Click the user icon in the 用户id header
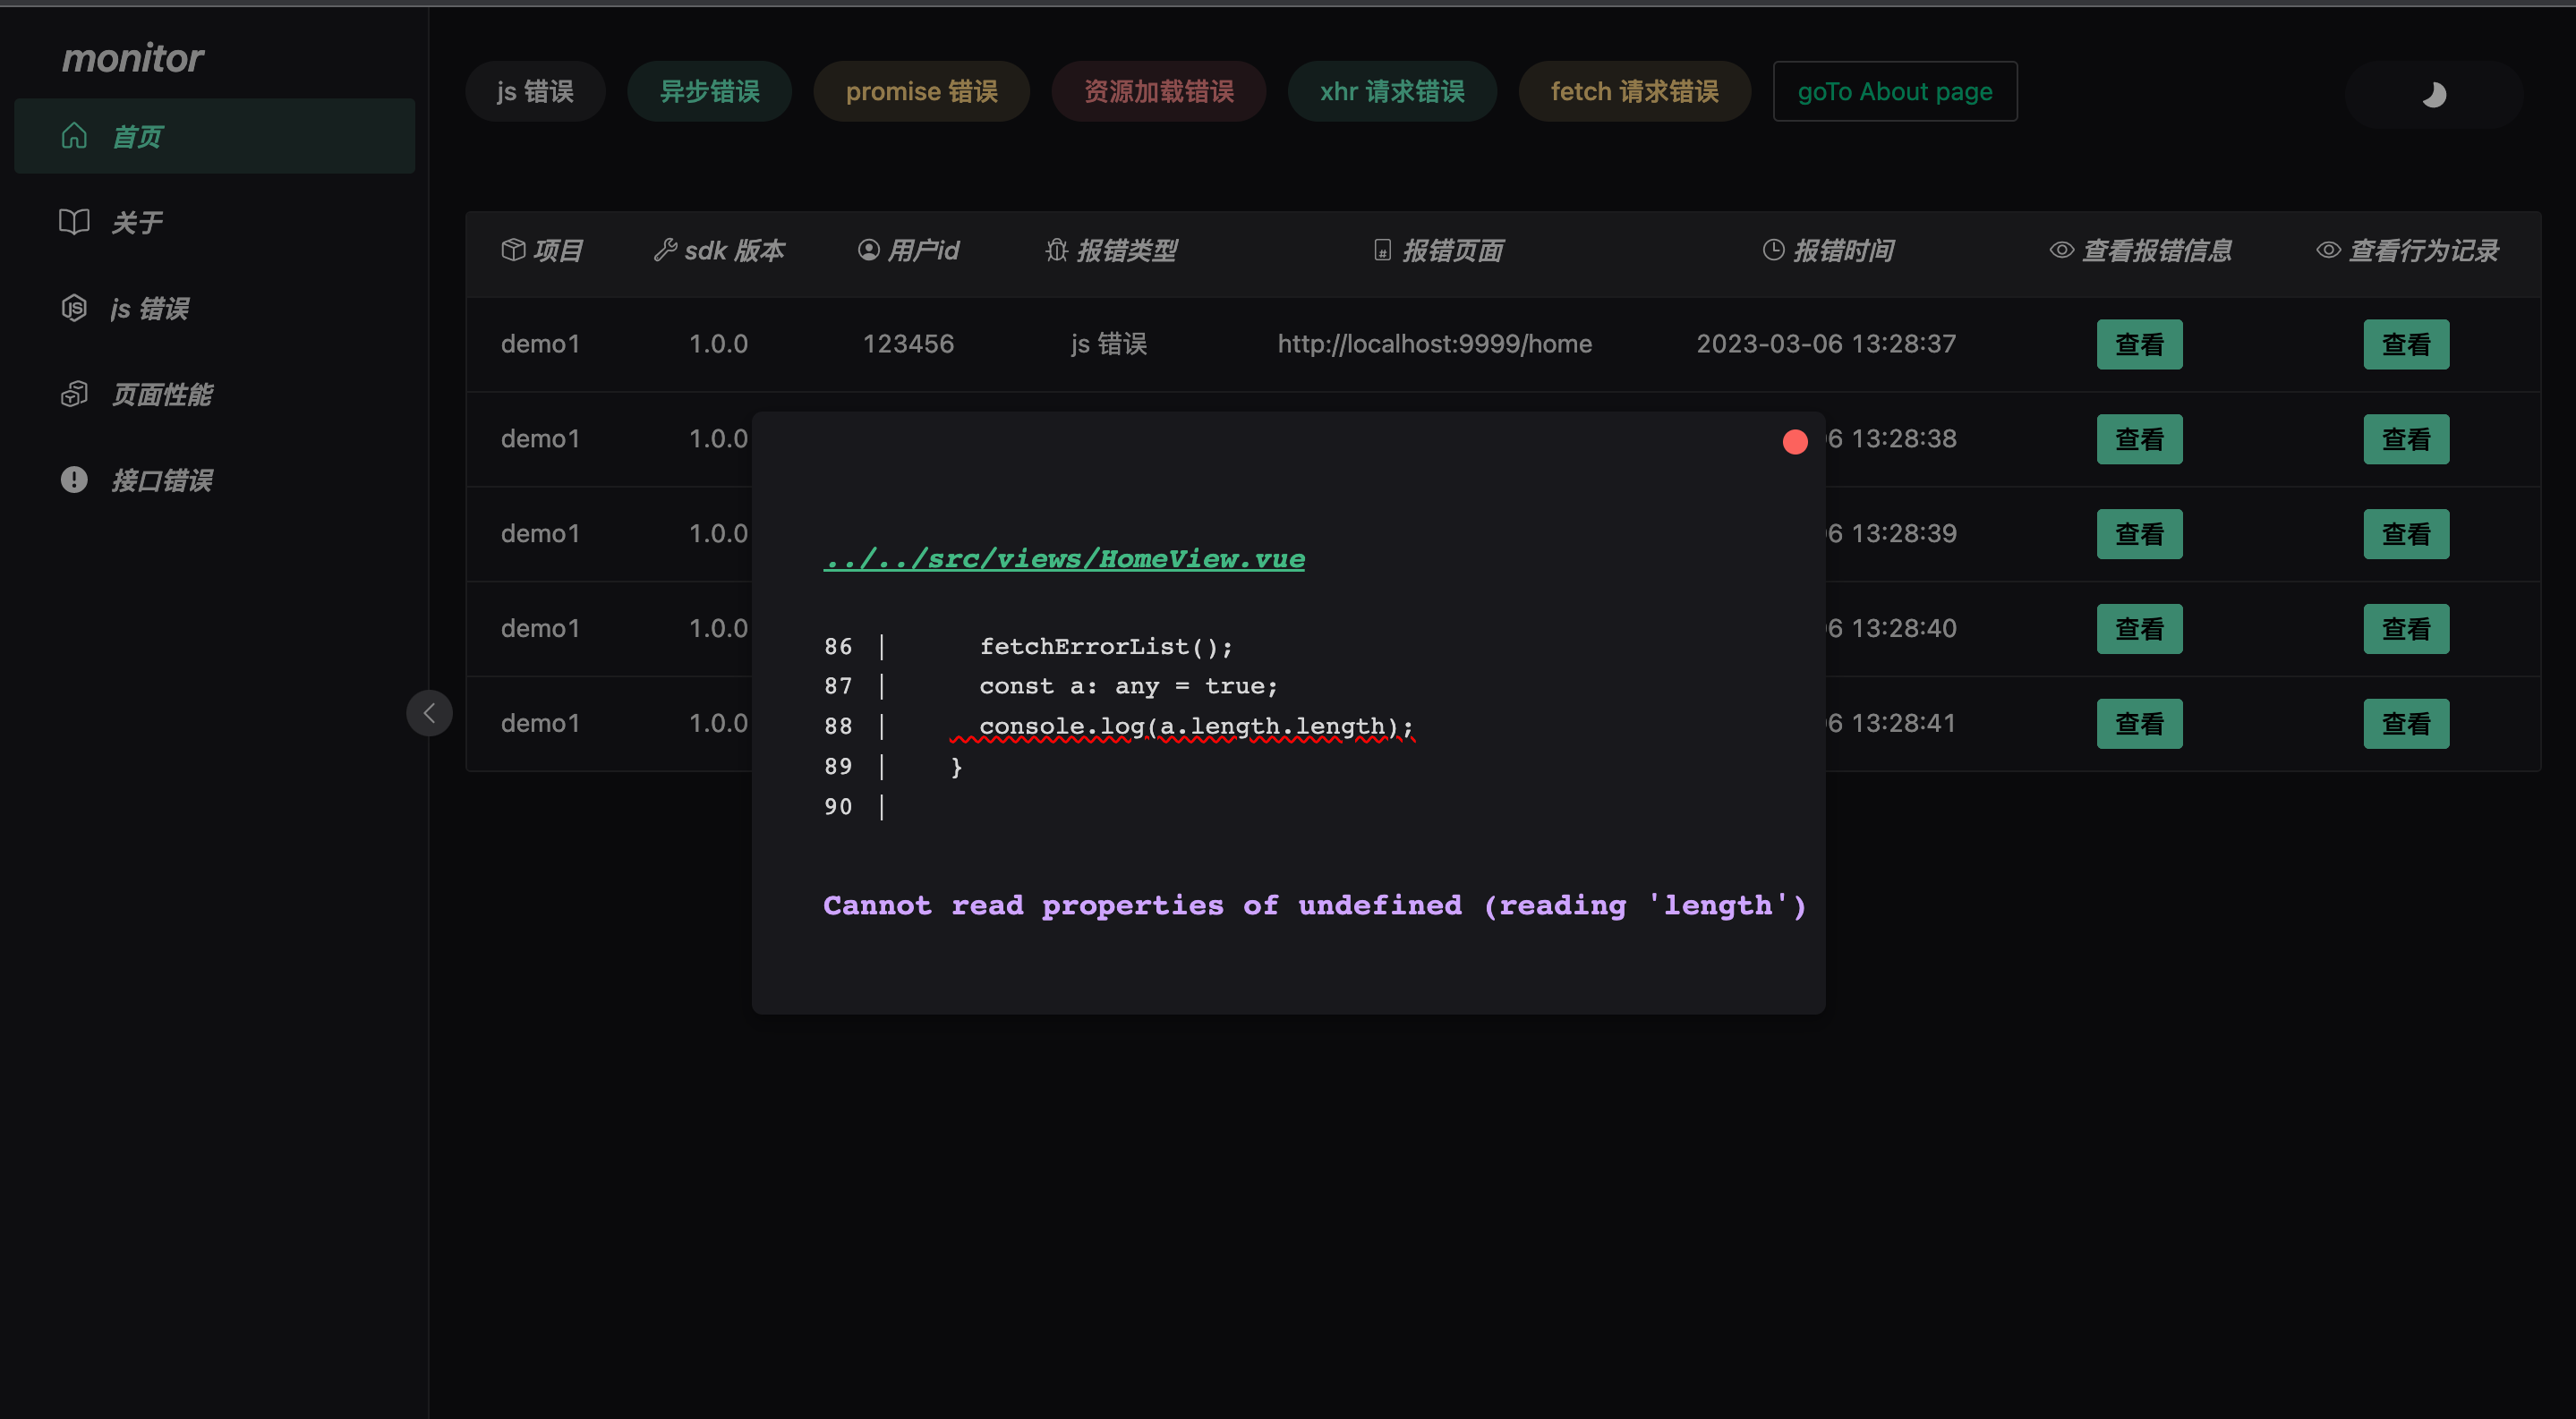 coord(869,250)
